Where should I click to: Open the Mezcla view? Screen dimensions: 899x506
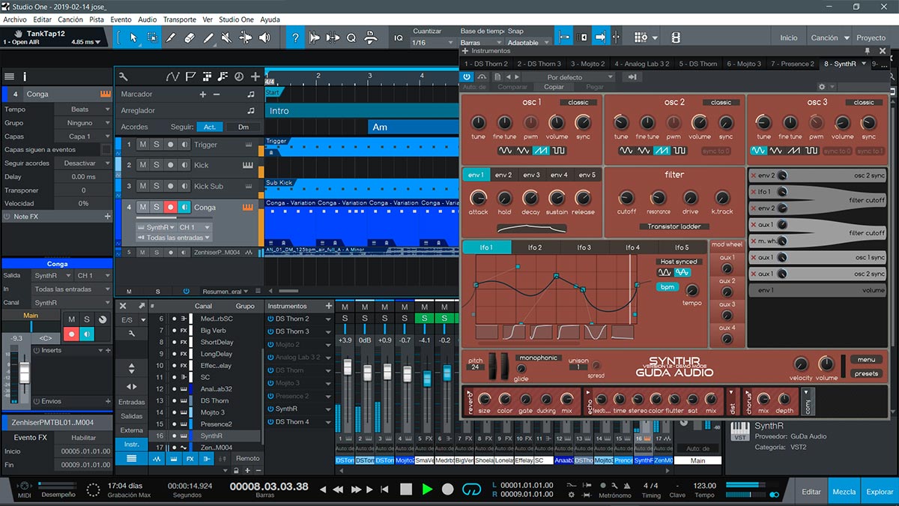pos(844,492)
